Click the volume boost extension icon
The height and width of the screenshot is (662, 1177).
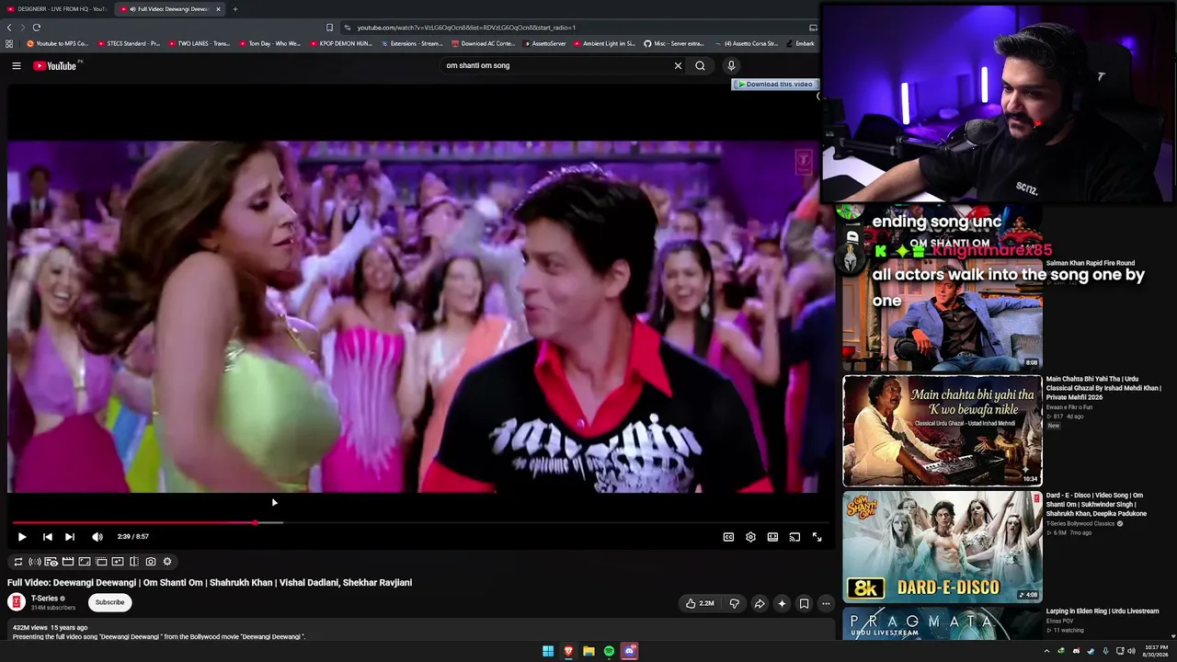coord(34,562)
